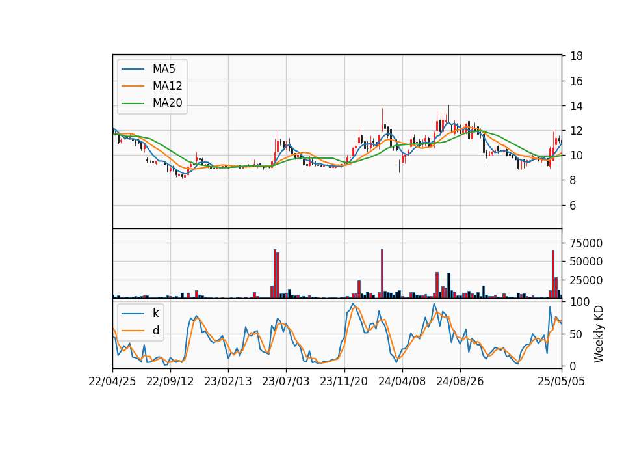The width and height of the screenshot is (624, 449).
Task: Click the 24/08/26 date label
Action: click(x=460, y=382)
